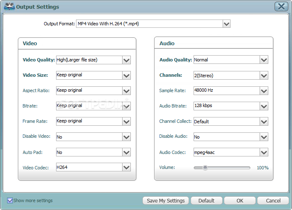Screen dimensions: 292x210
Task: Open the Disable Audio dropdown
Action: coord(264,137)
